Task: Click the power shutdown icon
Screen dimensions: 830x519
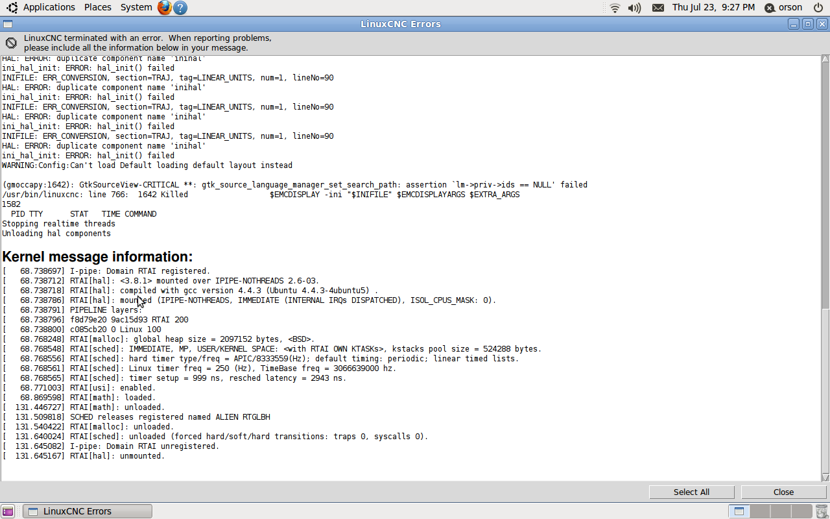Action: (x=818, y=8)
